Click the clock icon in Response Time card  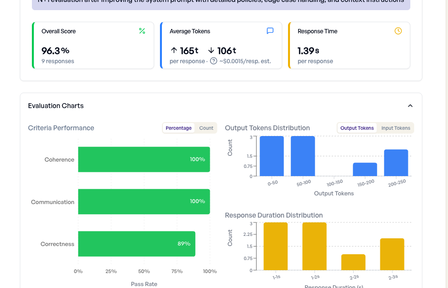click(x=398, y=31)
